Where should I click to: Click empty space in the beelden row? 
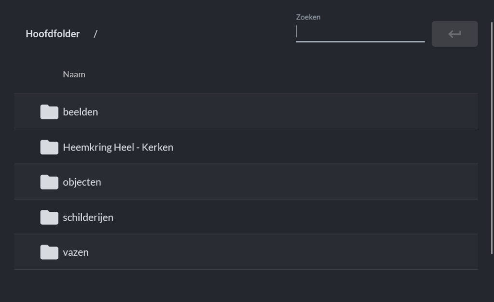289,112
